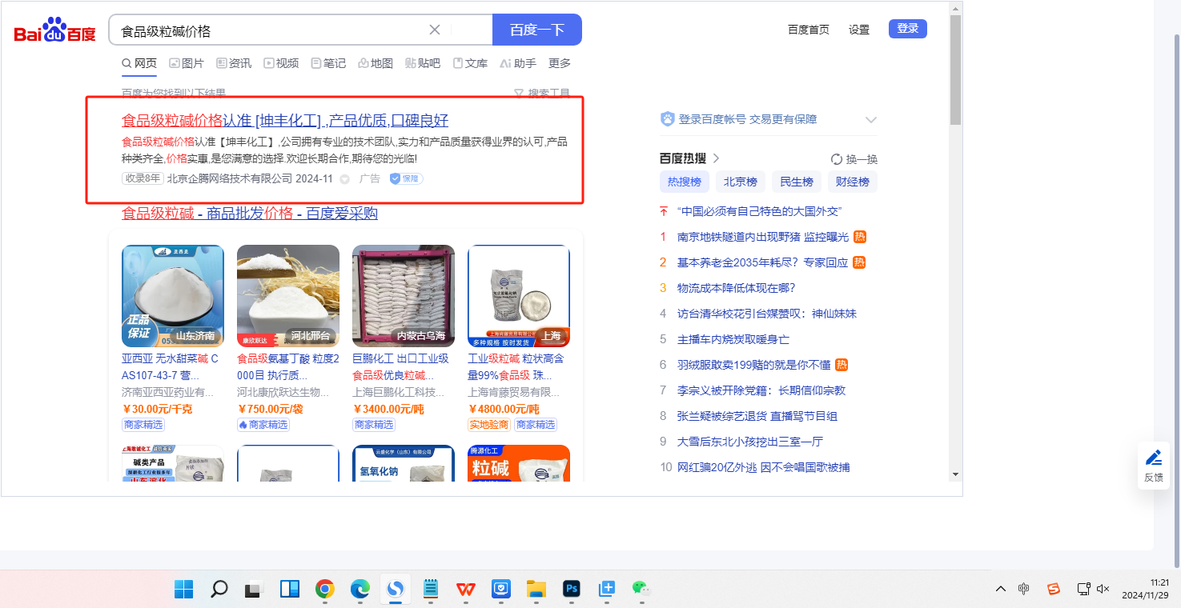The height and width of the screenshot is (608, 1181).
Task: Refresh hot searches with 换一换
Action: pos(854,158)
